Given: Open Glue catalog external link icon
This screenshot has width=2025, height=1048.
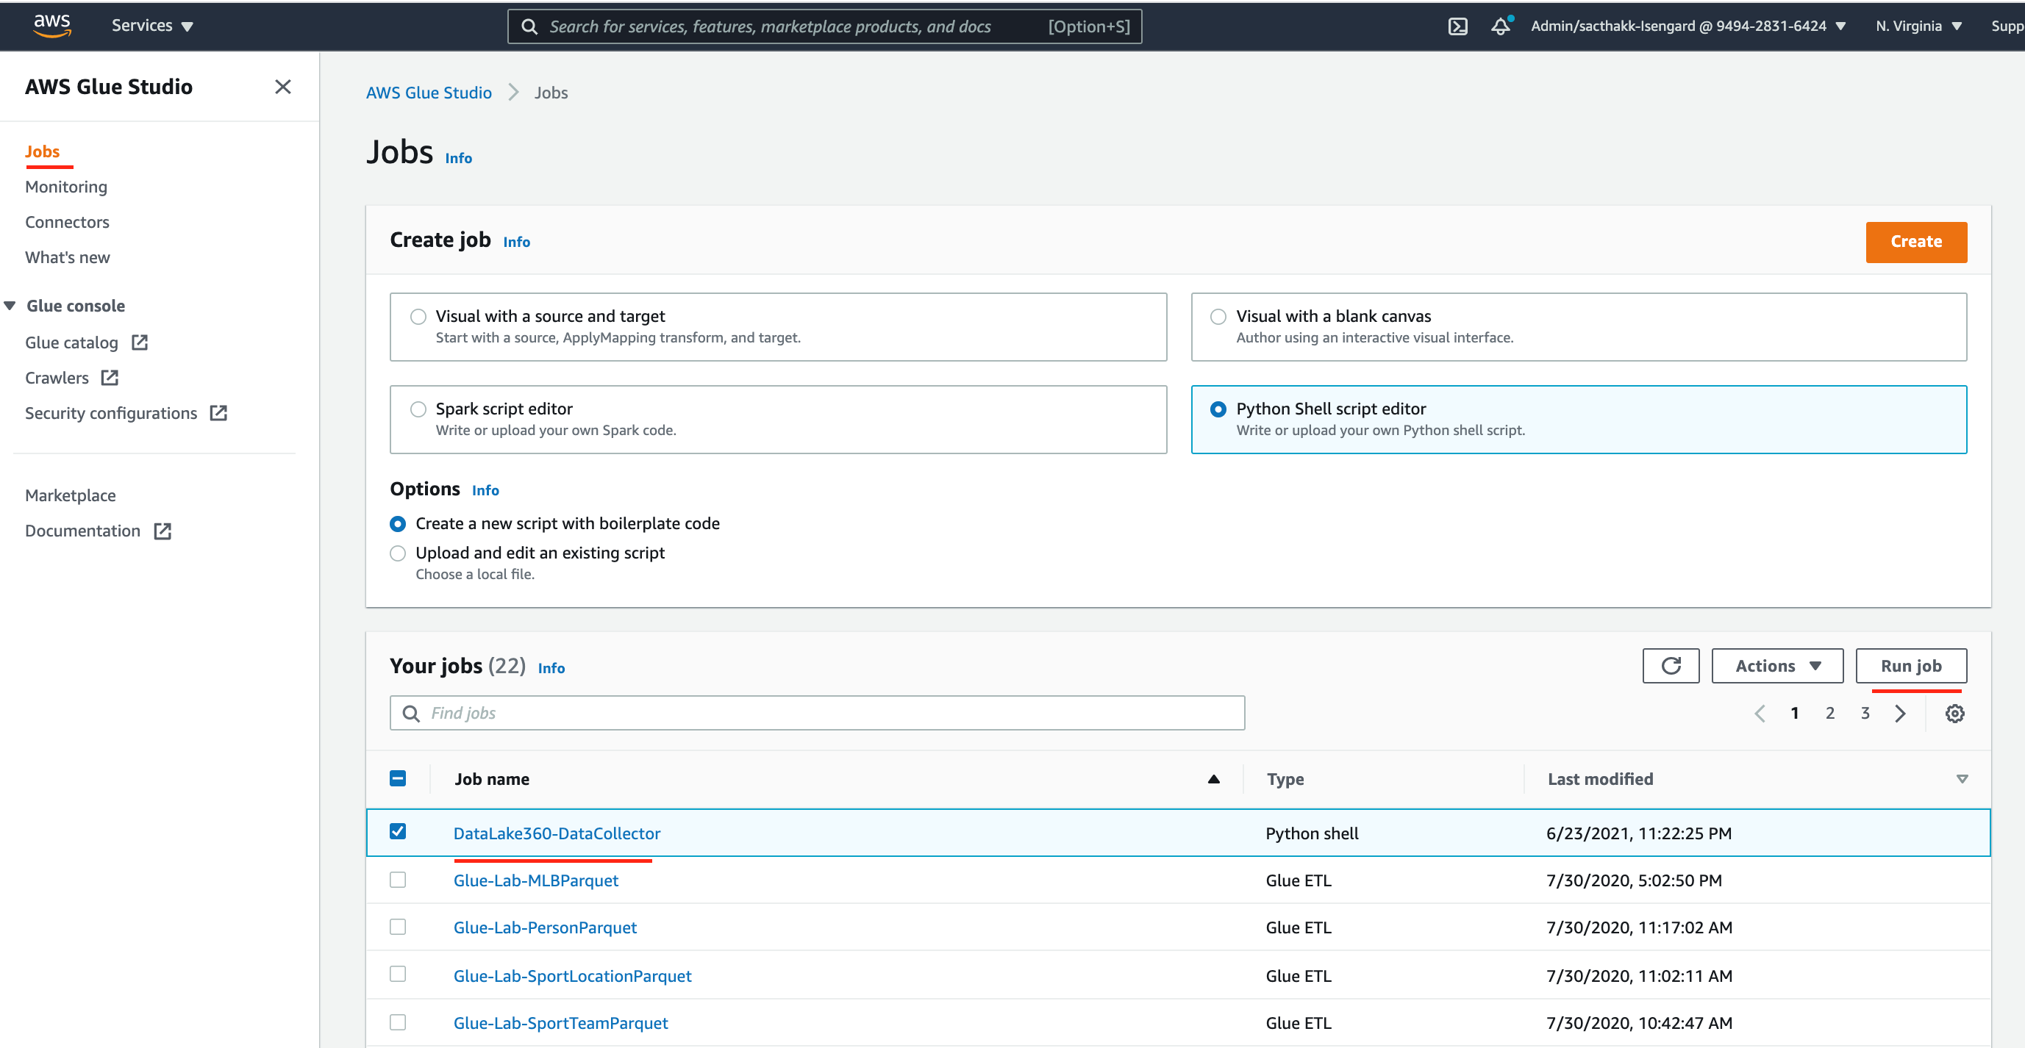Looking at the screenshot, I should click(140, 342).
